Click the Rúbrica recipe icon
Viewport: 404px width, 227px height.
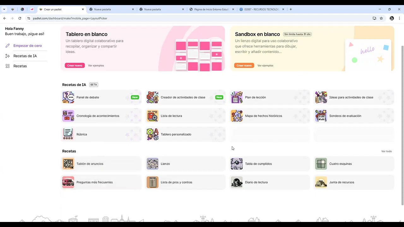tap(68, 134)
